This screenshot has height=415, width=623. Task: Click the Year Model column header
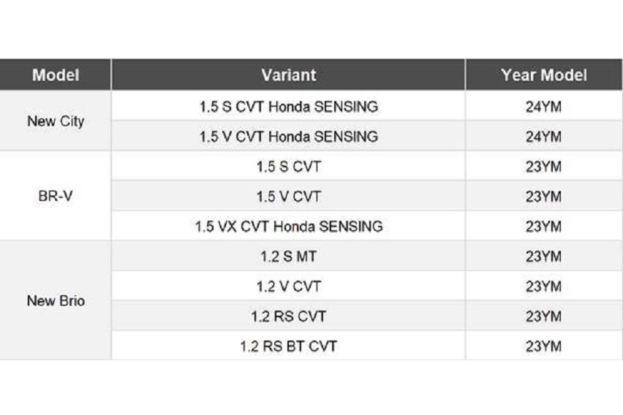pos(543,75)
